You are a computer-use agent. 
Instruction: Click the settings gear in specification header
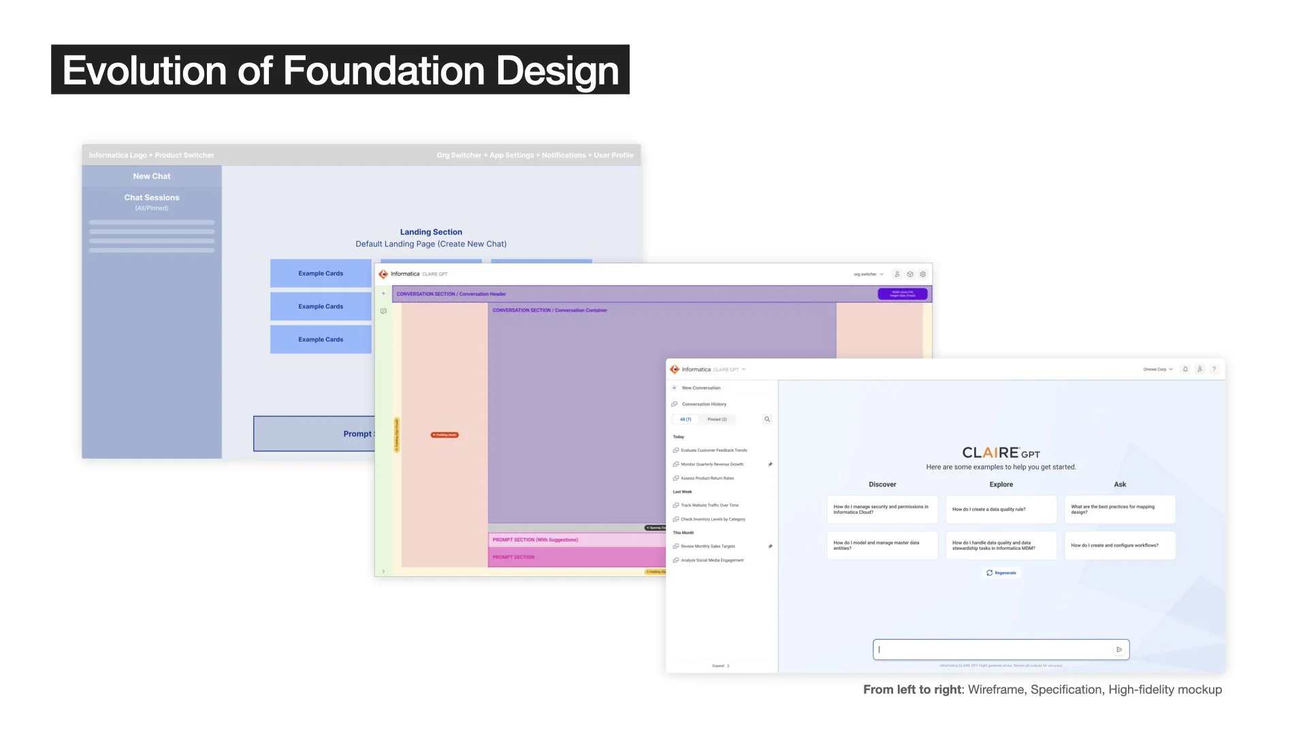[x=922, y=274]
